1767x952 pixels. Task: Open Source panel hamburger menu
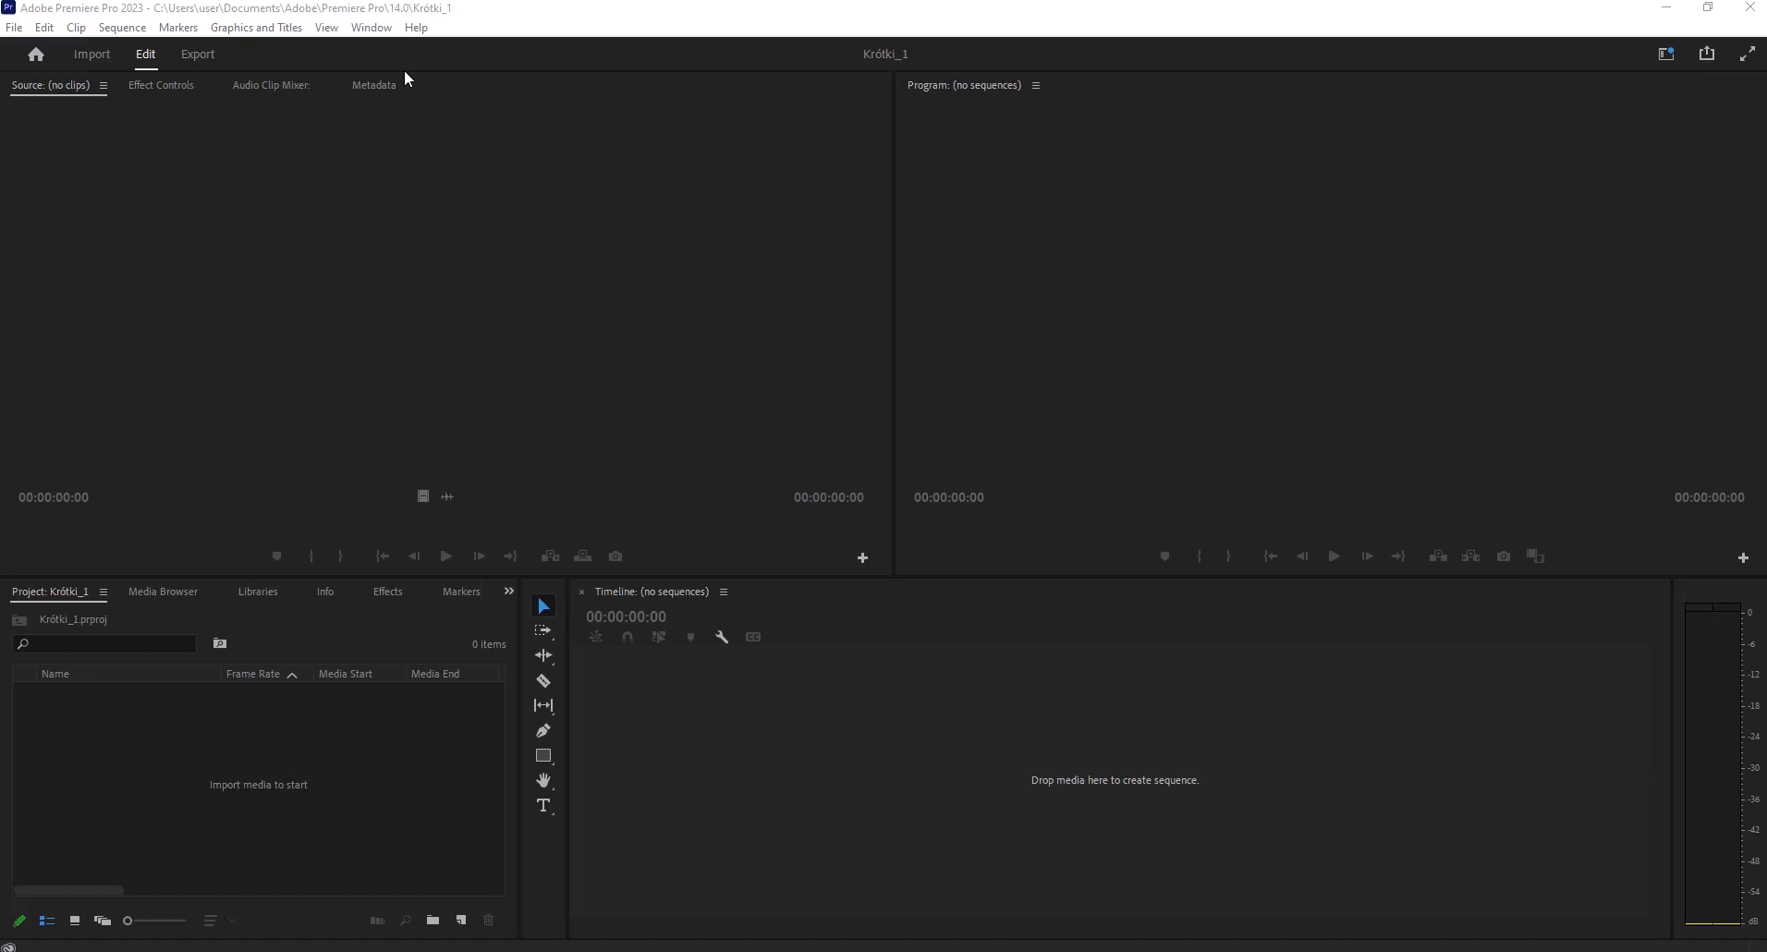pyautogui.click(x=104, y=86)
